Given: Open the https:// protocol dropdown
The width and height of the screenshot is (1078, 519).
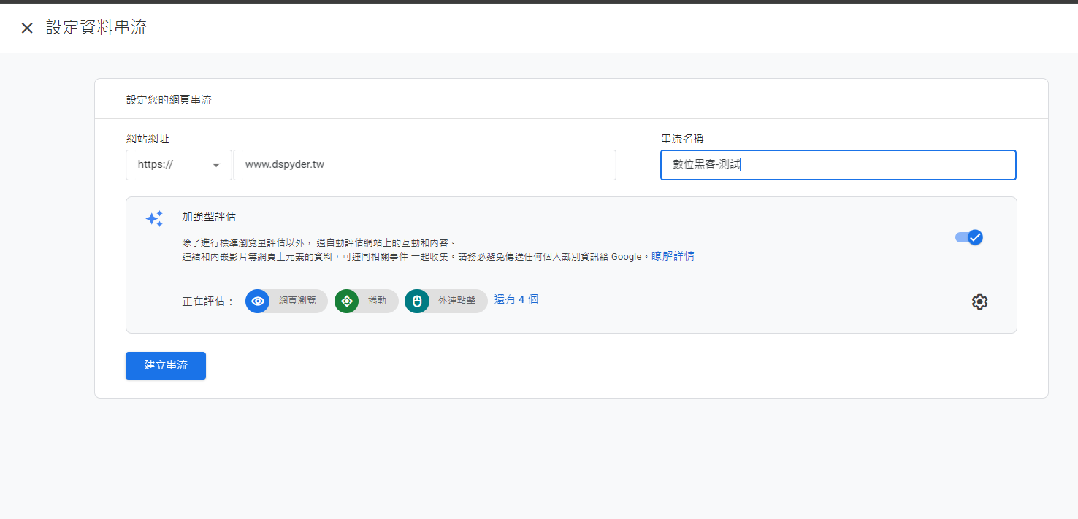Looking at the screenshot, I should point(179,165).
